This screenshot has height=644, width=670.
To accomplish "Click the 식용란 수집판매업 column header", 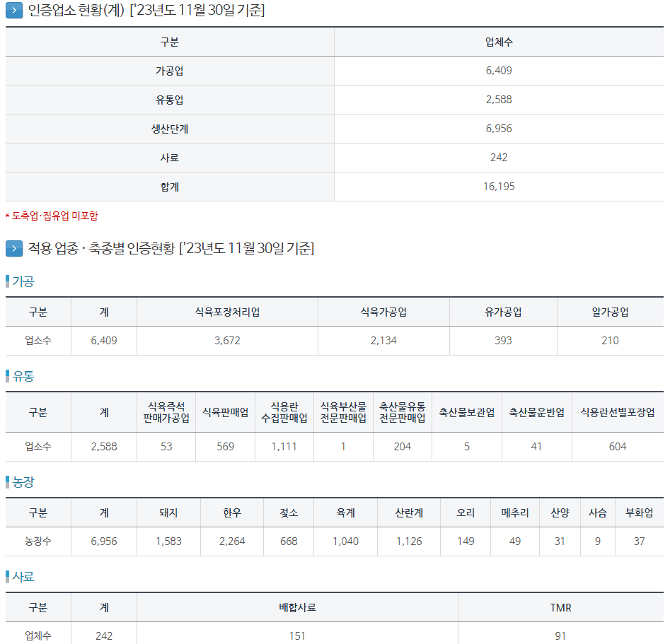I will tap(288, 412).
